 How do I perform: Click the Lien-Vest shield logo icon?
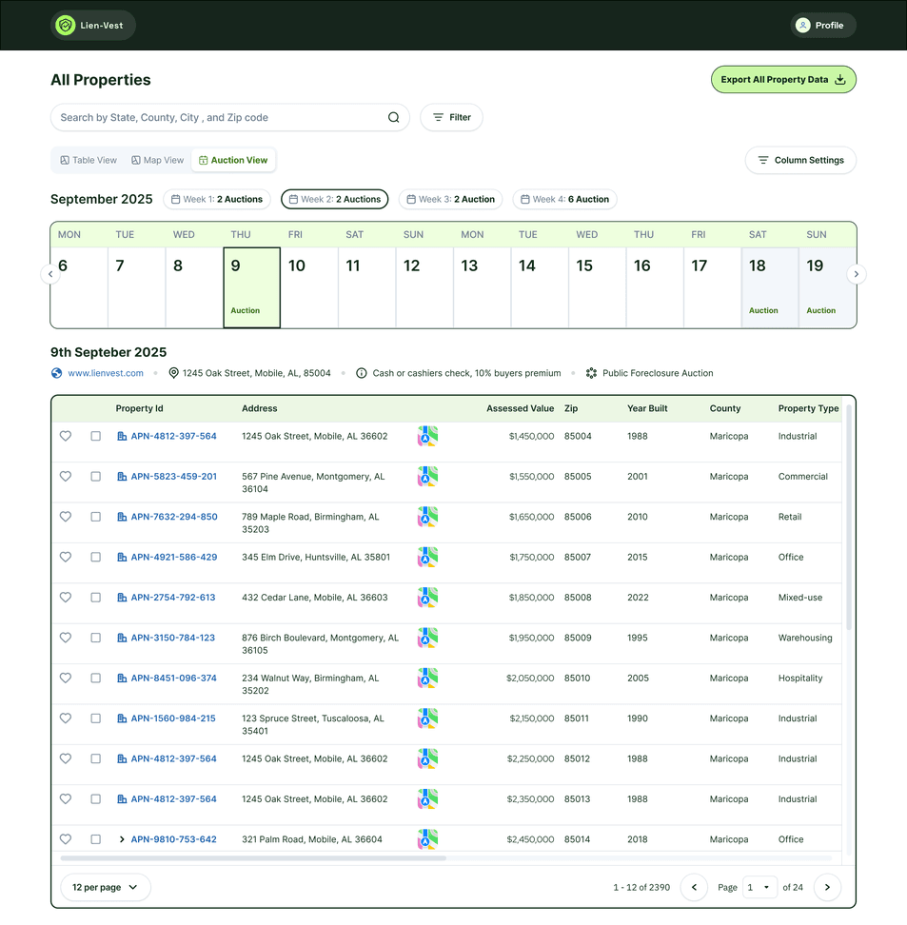point(65,26)
